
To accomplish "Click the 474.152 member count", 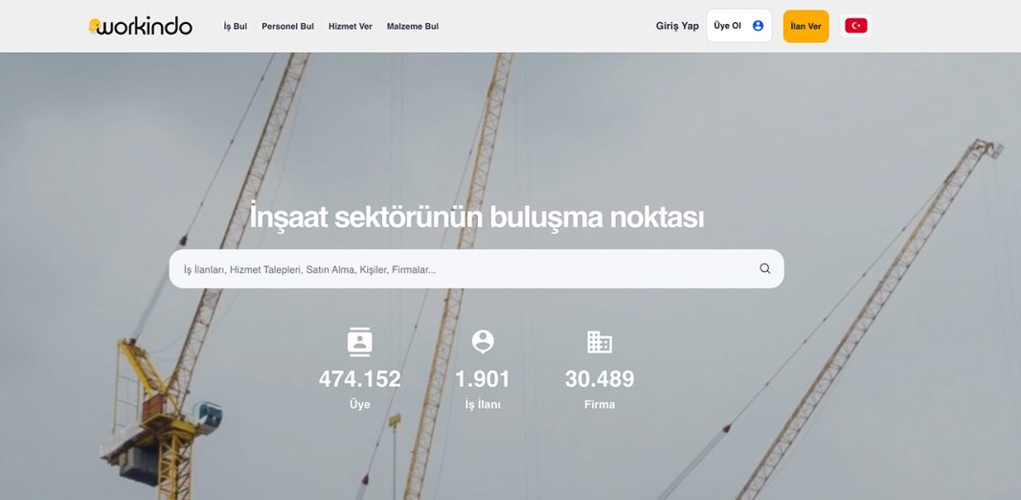I will point(359,379).
